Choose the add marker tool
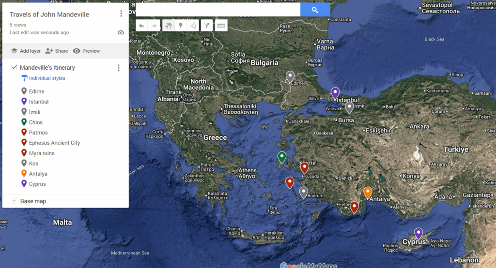This screenshot has height=268, width=496. click(181, 26)
